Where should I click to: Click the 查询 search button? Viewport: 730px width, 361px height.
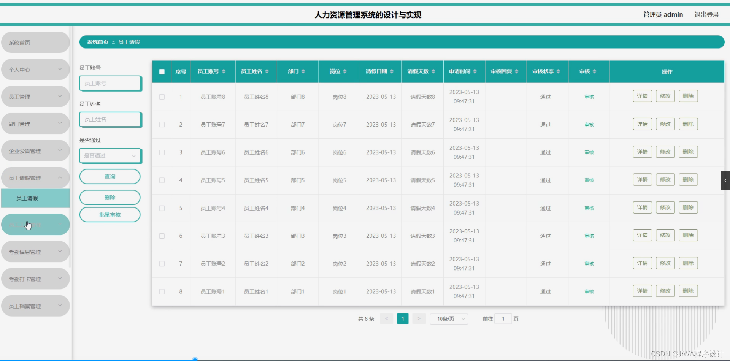click(110, 176)
